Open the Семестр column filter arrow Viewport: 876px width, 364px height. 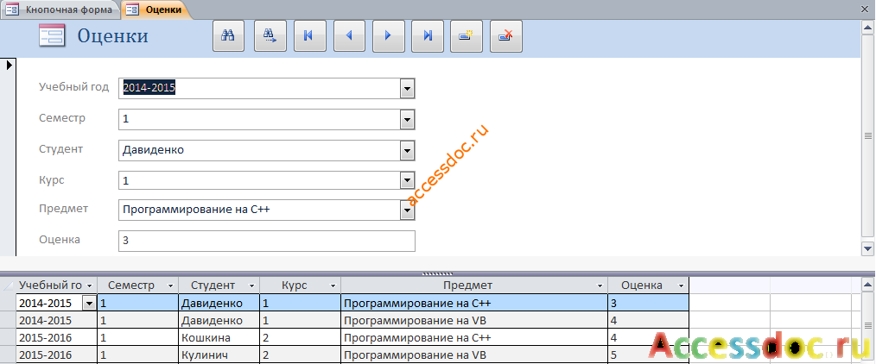[x=170, y=286]
